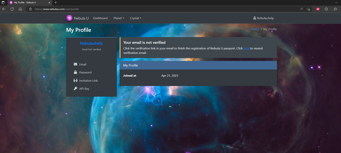Viewport: 341px width, 153px height.
Task: Activate the Read aloud icon
Action: pos(302,9)
